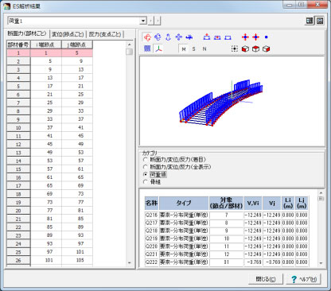Toggle the blue grid display icon

tap(147, 48)
